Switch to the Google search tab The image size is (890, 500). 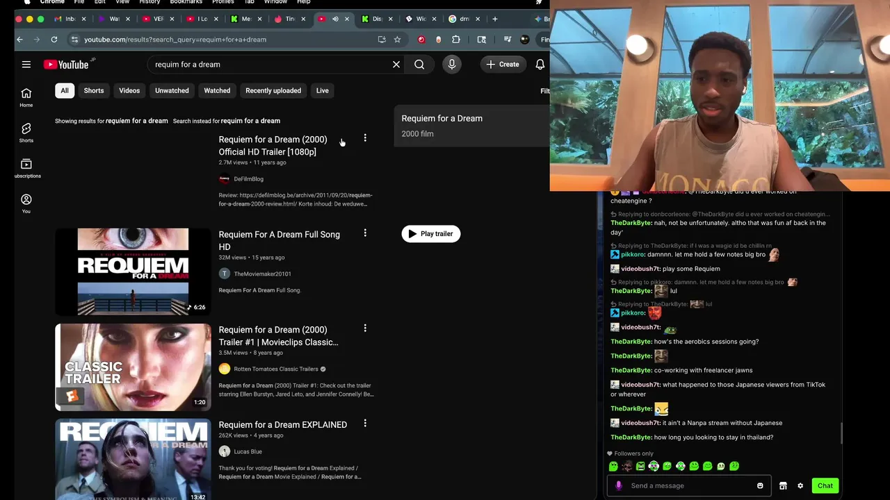[x=462, y=19]
